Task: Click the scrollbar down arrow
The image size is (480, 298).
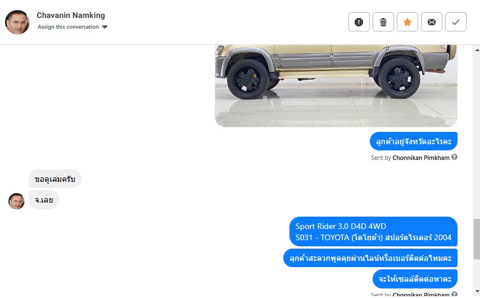Action: point(477,291)
